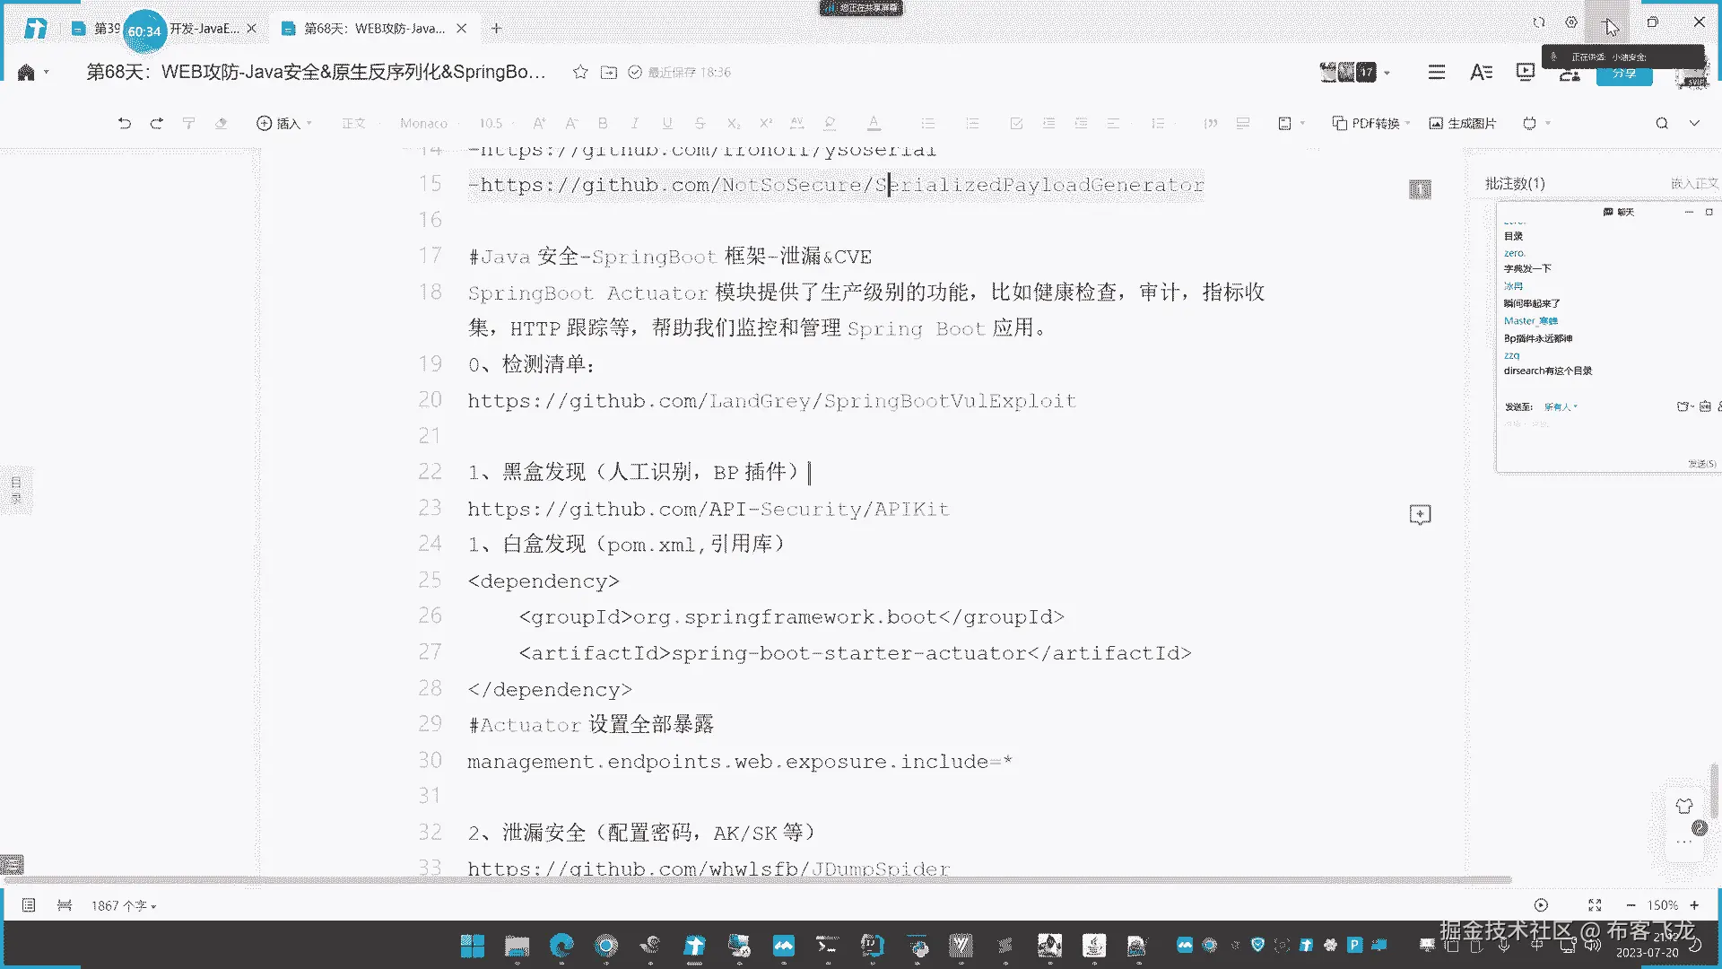This screenshot has height=969, width=1722.
Task: Click the home icon
Action: coord(26,72)
